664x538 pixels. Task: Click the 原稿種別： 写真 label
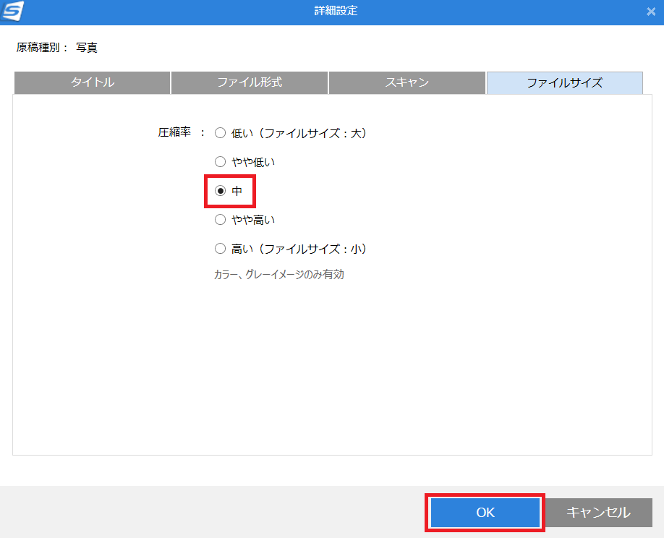tap(56, 48)
